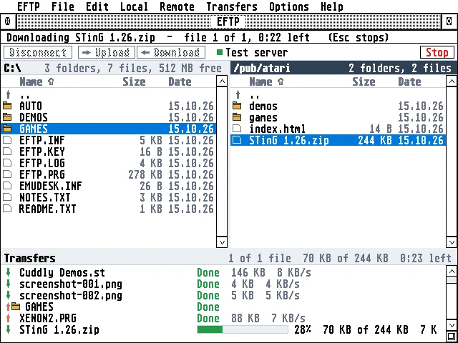Click download arrow beside STinG 1.26.zip transfer
The height and width of the screenshot is (343, 458).
click(x=8, y=329)
